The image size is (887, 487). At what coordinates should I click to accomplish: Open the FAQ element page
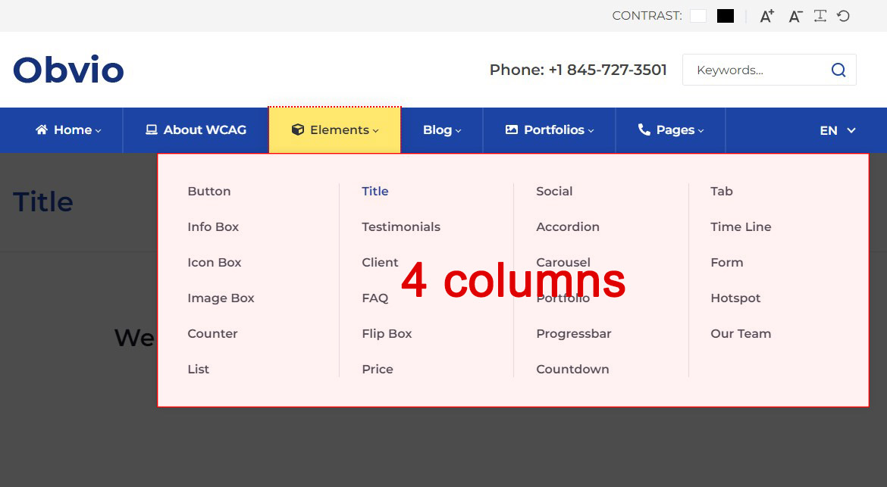click(x=375, y=298)
